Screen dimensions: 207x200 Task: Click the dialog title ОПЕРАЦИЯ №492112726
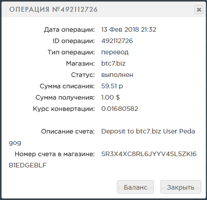(x=53, y=10)
